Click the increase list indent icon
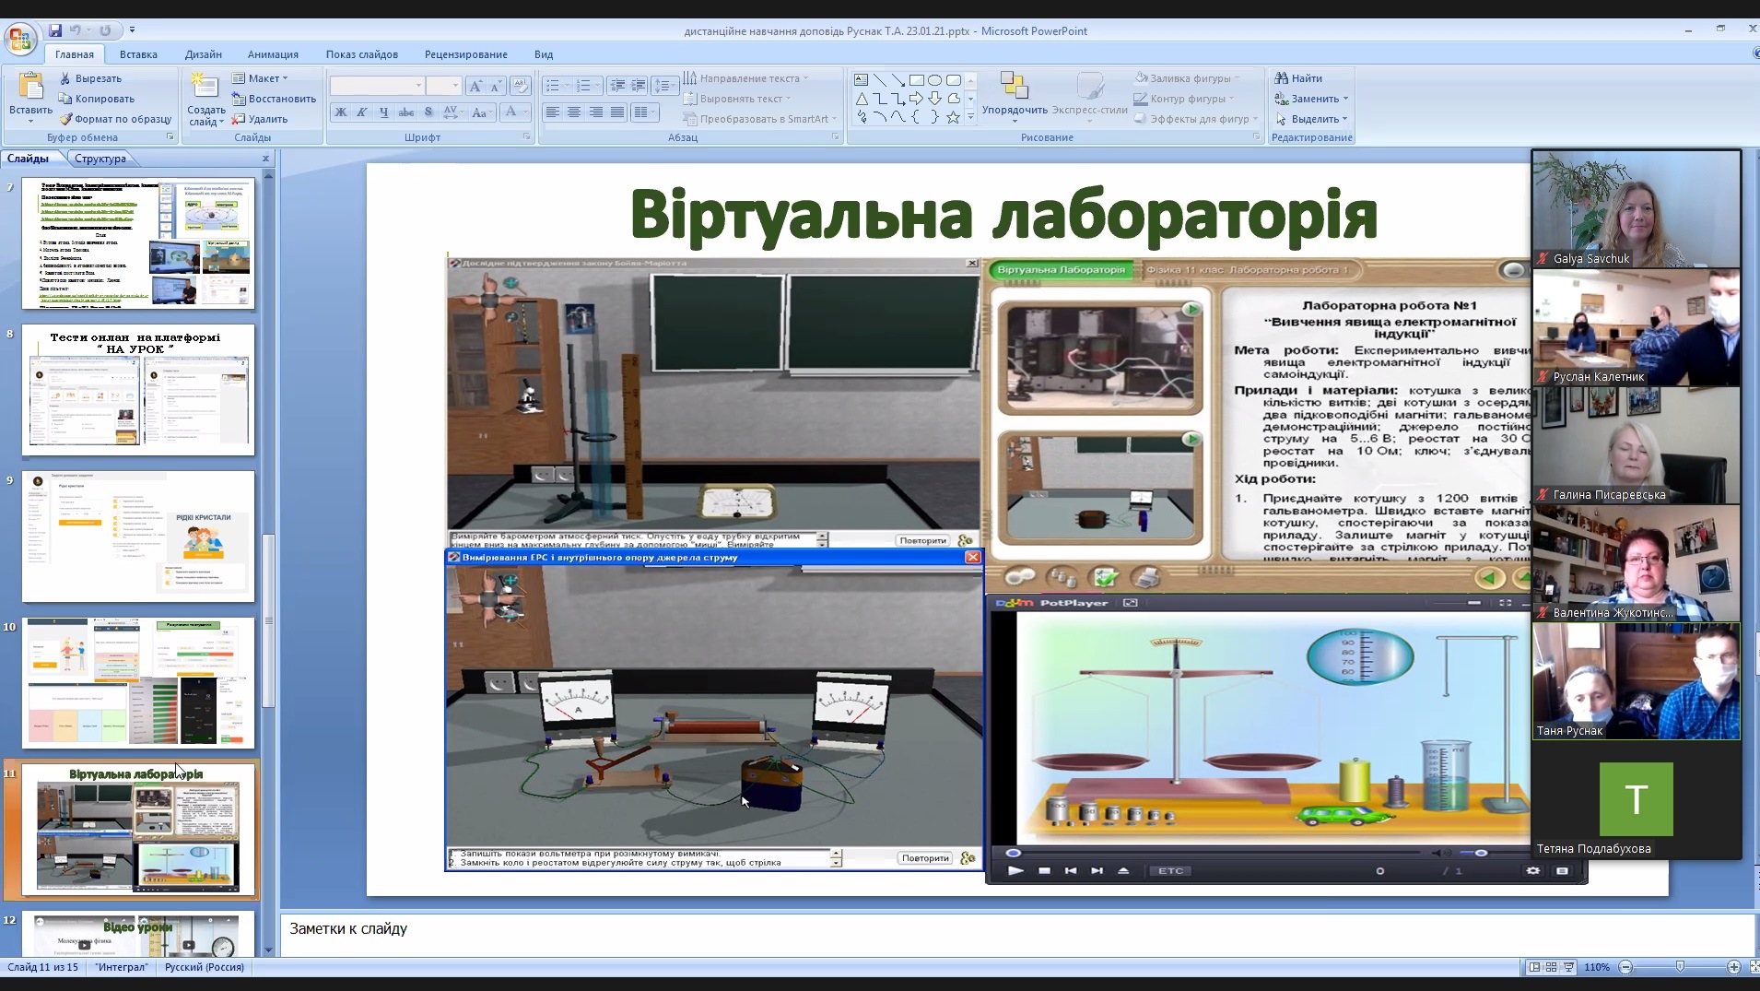Screen dimensions: 1760x991 click(x=639, y=86)
